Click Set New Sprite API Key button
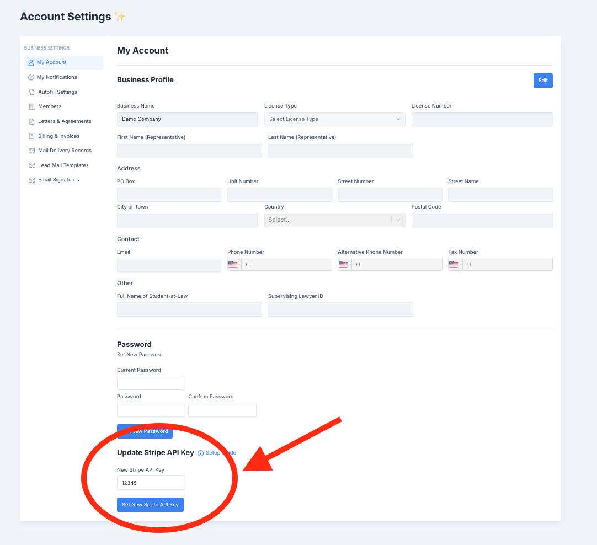597x545 pixels. (x=150, y=505)
